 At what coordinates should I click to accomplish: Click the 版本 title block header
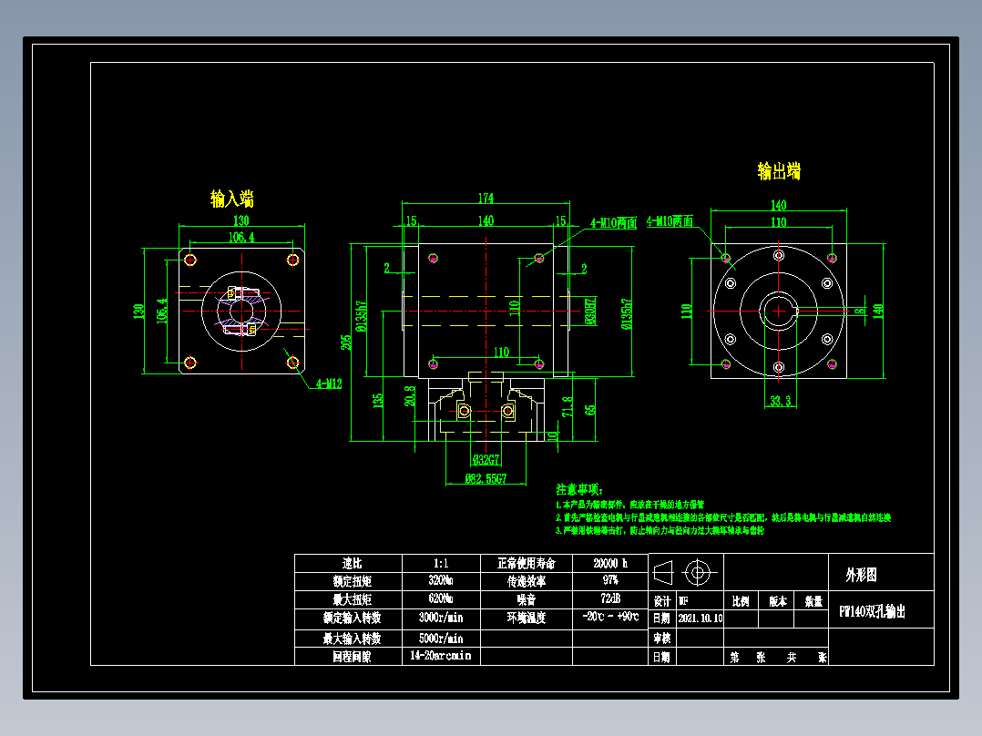tap(778, 601)
